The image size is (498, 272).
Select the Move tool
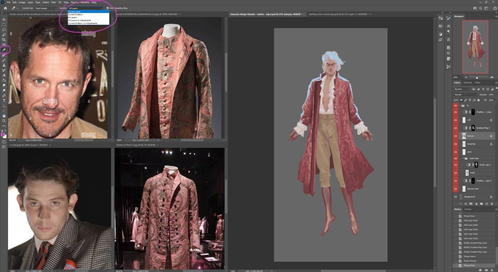click(x=4, y=19)
